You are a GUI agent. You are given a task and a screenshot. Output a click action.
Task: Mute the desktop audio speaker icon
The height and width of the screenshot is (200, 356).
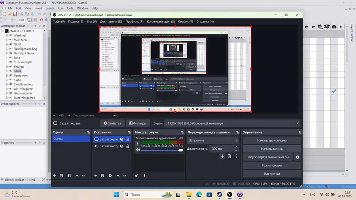point(138,150)
